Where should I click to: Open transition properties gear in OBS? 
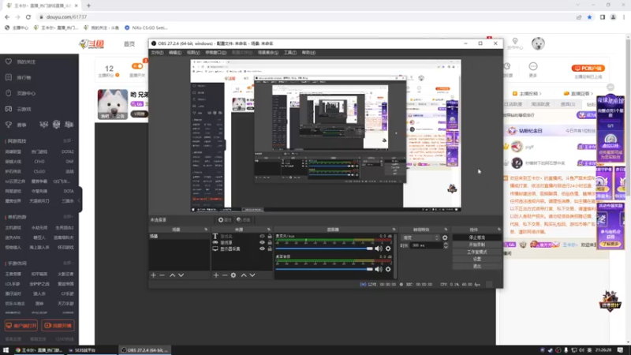point(445,238)
